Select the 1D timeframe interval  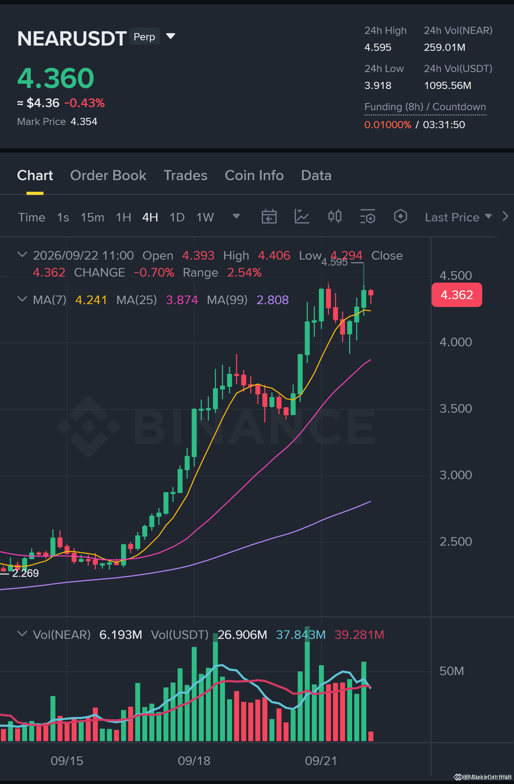click(177, 217)
